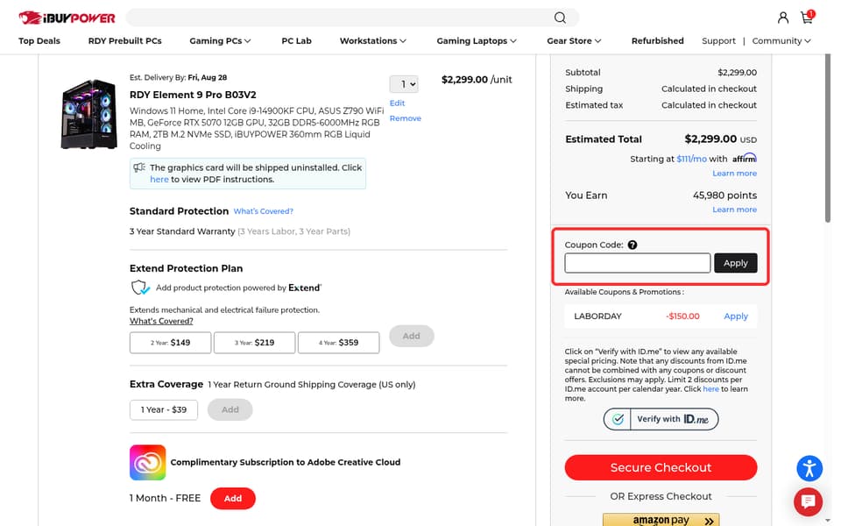Viewport: 841px width, 526px height.
Task: Expand the Gaming Laptops menu
Action: point(477,41)
